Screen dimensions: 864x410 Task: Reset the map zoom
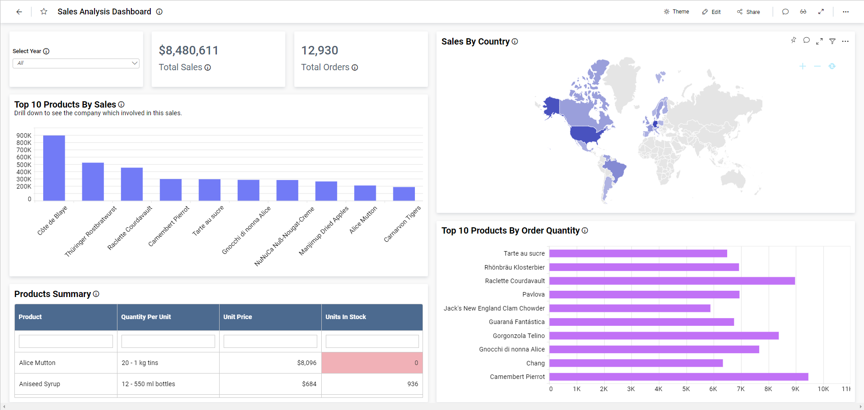(x=832, y=66)
